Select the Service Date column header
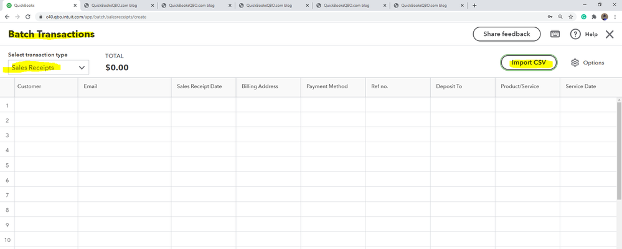The height and width of the screenshot is (249, 622). click(591, 86)
